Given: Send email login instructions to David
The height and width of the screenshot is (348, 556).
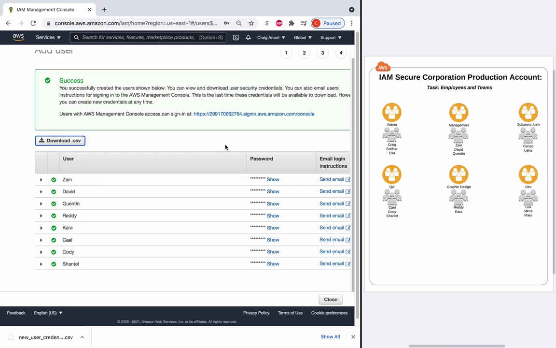Looking at the screenshot, I should point(335,191).
